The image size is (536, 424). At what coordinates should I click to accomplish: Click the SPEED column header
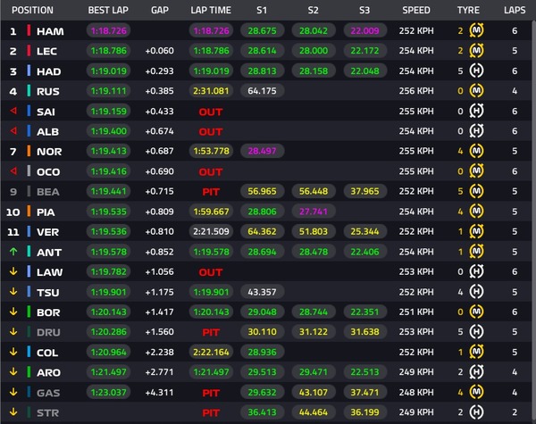[415, 11]
